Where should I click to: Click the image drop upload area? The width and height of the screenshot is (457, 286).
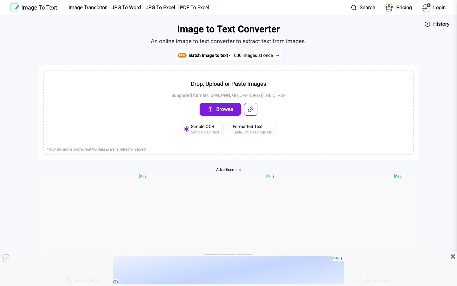pos(228,112)
